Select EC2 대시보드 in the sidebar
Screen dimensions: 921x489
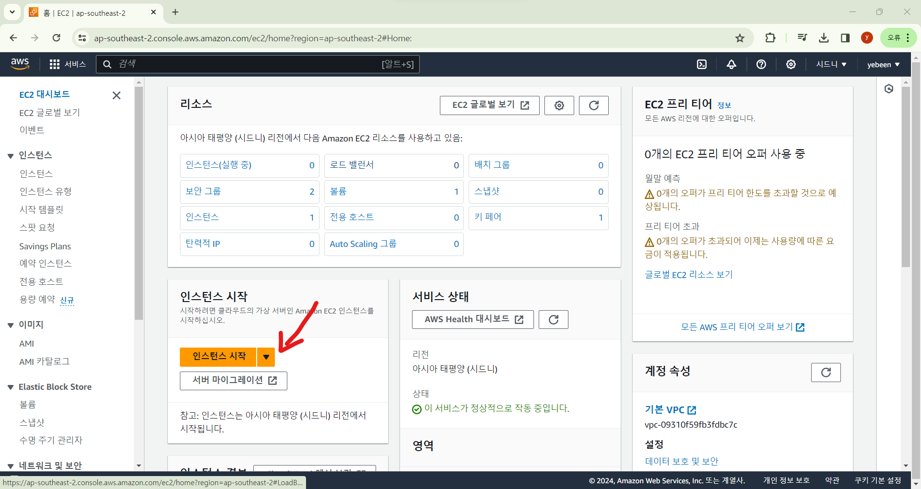(x=44, y=94)
